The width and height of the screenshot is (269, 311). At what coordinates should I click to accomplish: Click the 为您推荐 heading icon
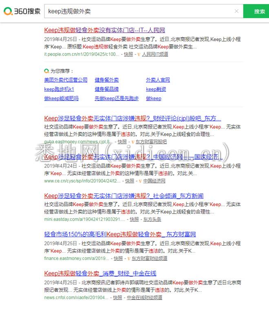click(46, 71)
